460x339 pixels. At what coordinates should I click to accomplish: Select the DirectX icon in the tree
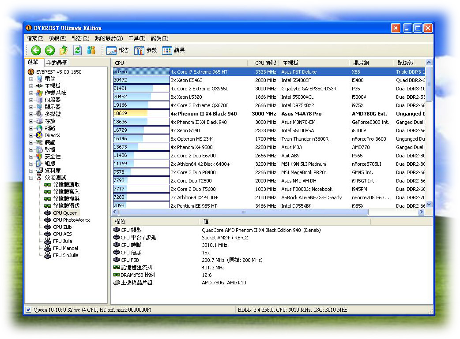(39, 135)
